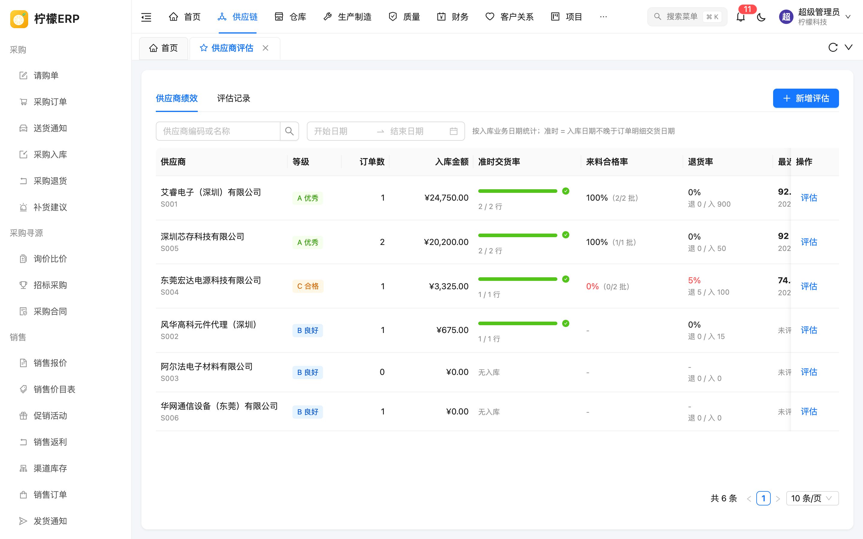
Task: Click the 搜索菜单 search box
Action: click(687, 17)
